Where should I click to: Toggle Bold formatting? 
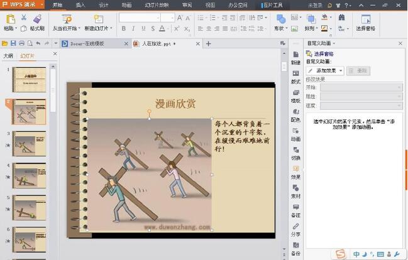click(124, 28)
